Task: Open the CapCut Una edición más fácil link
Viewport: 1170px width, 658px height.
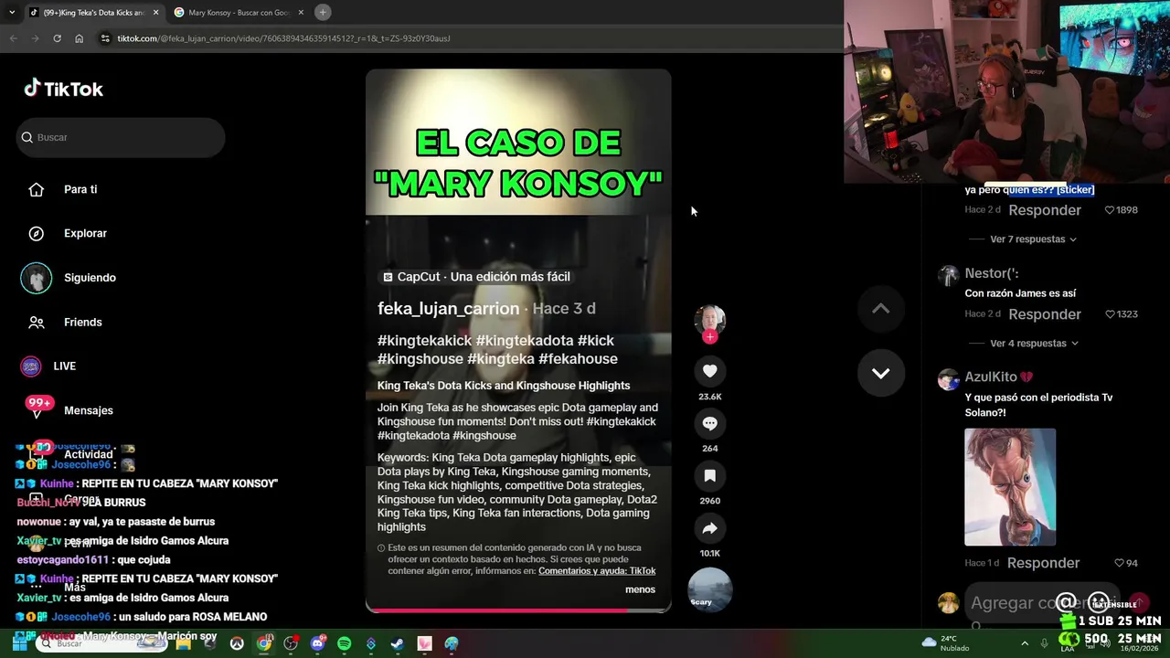Action: 476,277
